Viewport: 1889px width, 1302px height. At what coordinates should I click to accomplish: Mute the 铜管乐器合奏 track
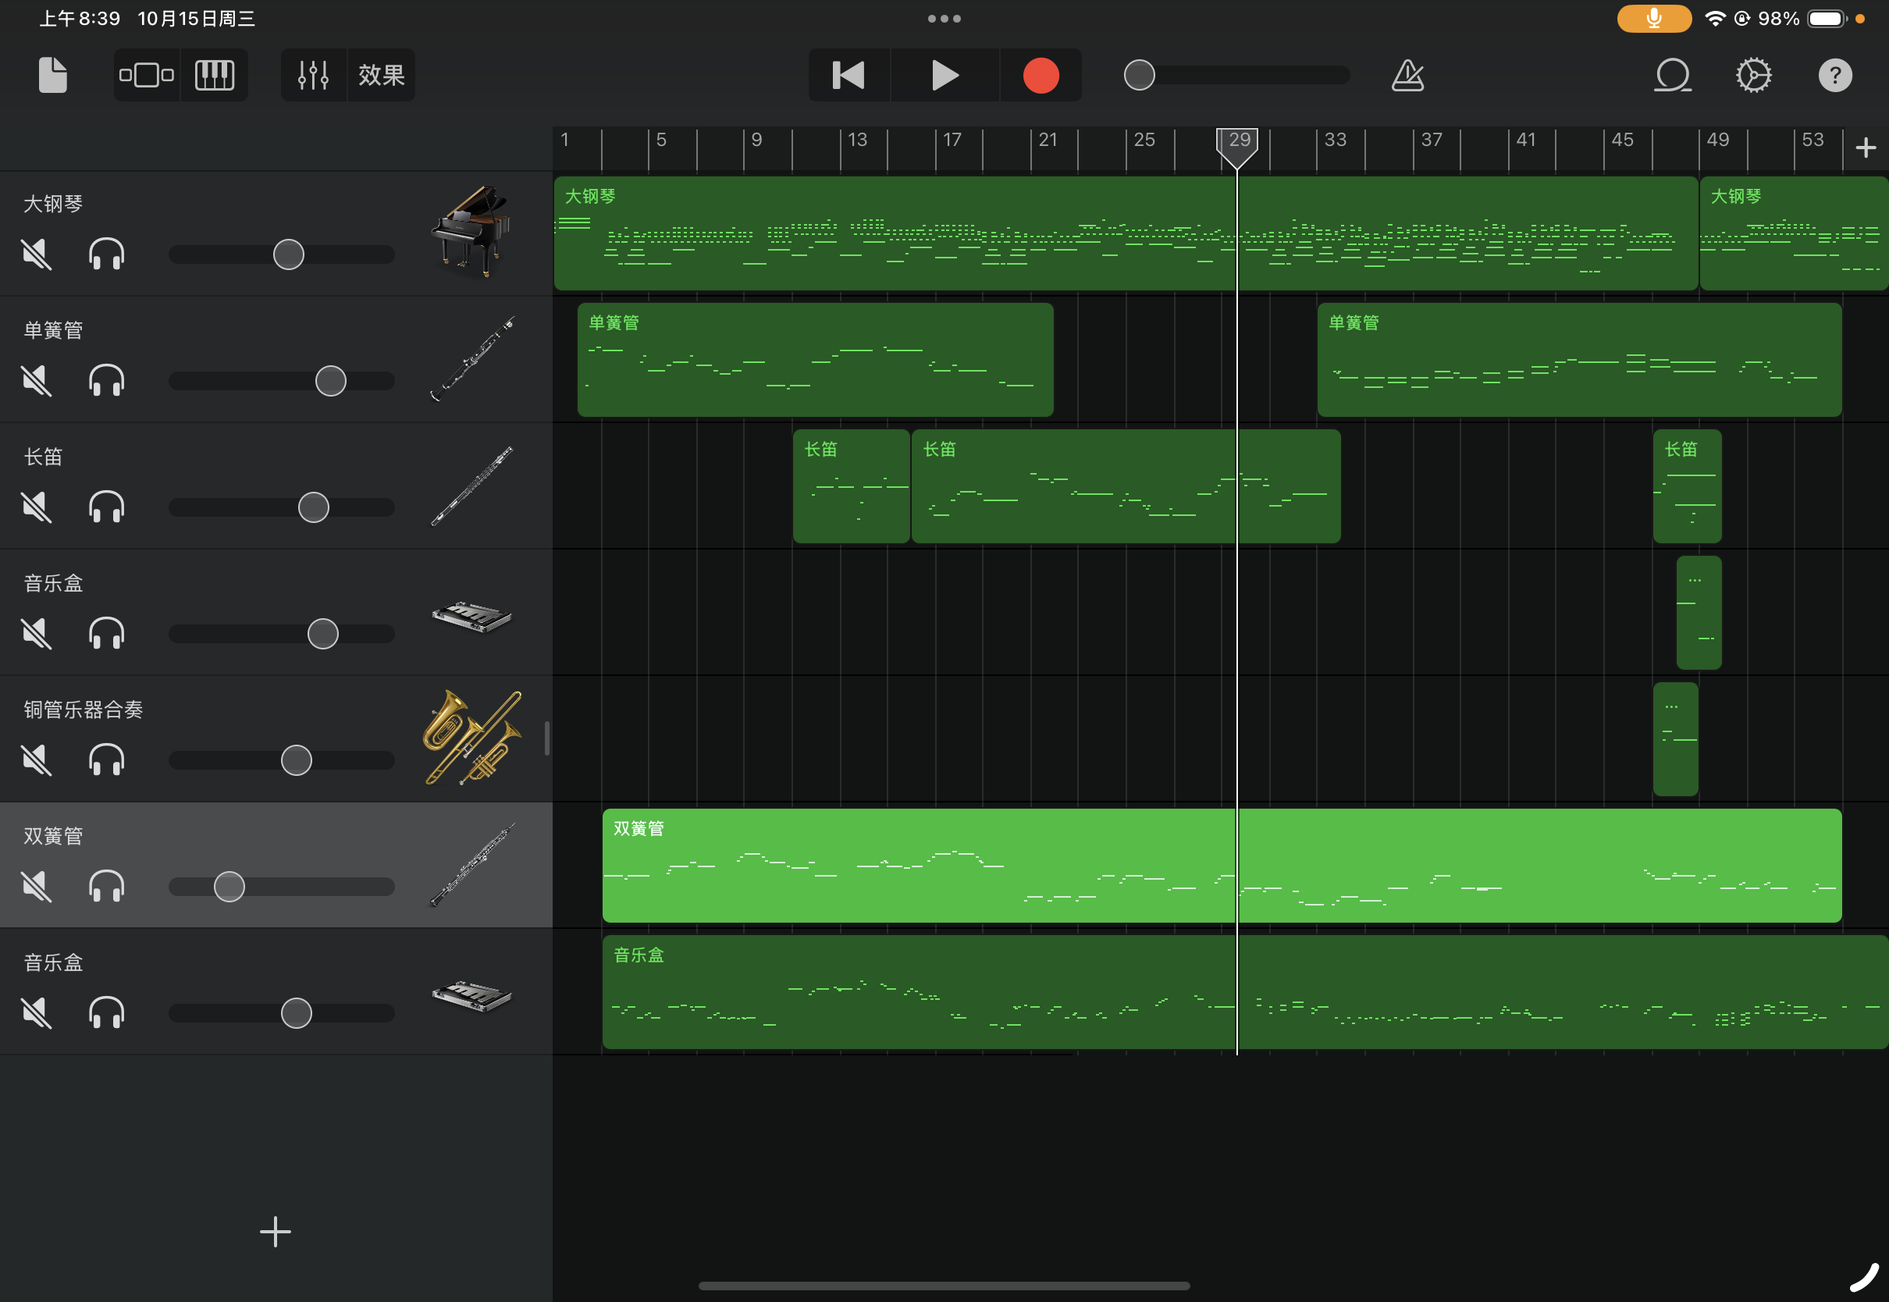pyautogui.click(x=36, y=760)
